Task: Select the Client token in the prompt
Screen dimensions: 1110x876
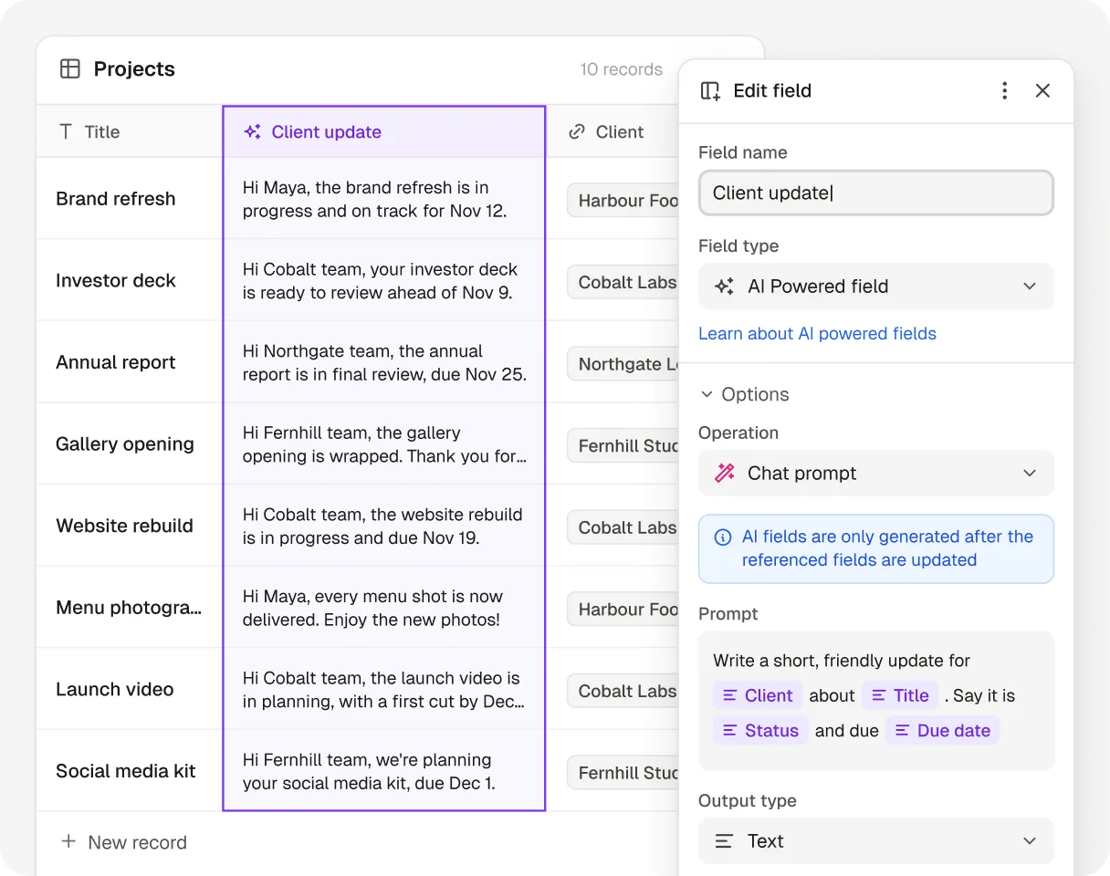Action: [x=758, y=695]
